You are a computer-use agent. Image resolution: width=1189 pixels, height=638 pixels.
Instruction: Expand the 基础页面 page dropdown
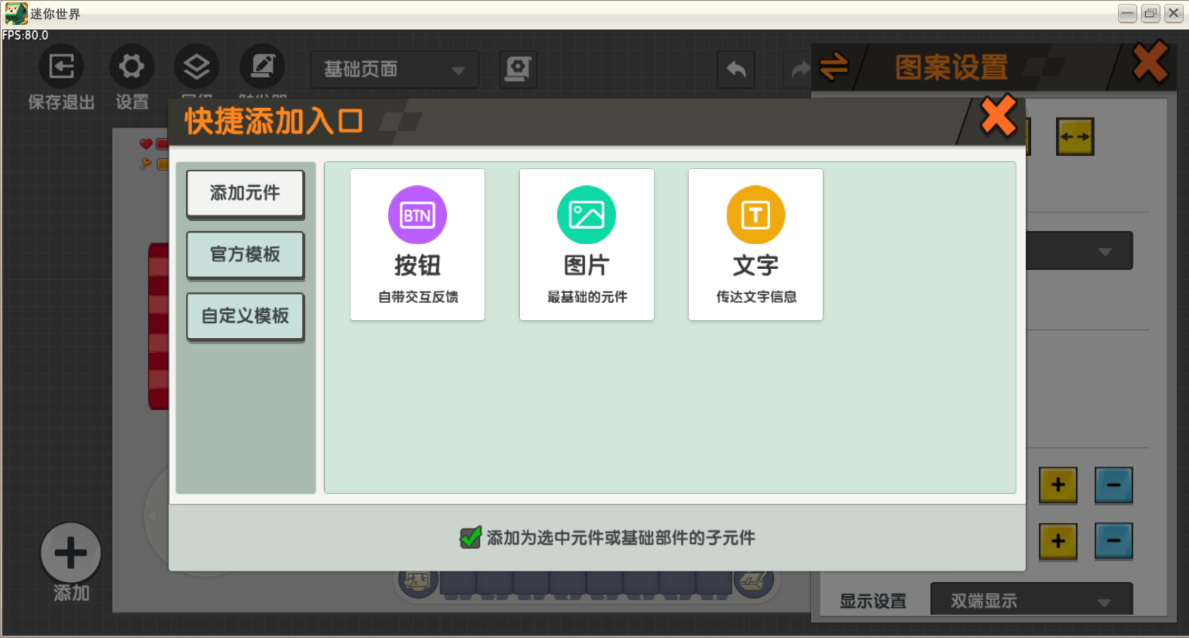[x=394, y=69]
